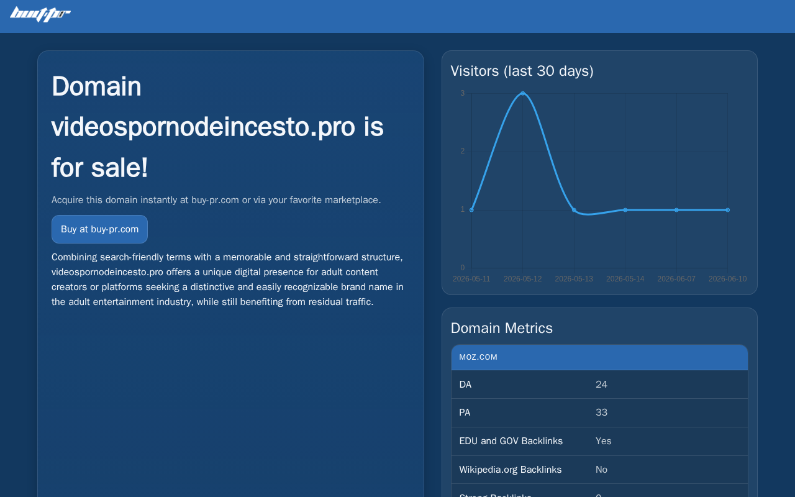Click the 'No' value for Wikipedia backlinks
Viewport: 795px width, 497px height.
pyautogui.click(x=601, y=470)
